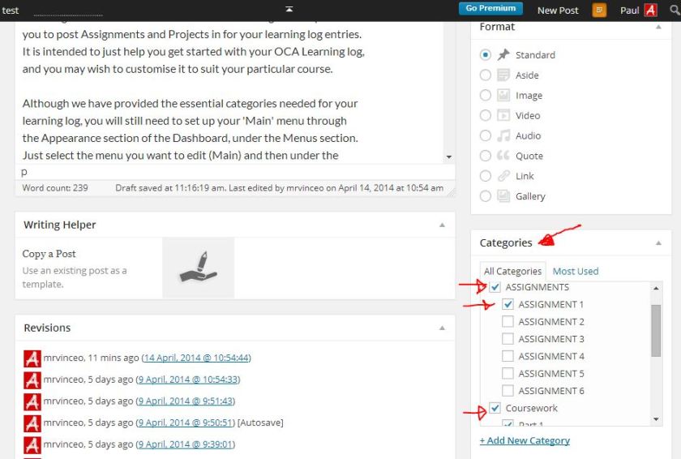Click the Quote format icon

(503, 156)
